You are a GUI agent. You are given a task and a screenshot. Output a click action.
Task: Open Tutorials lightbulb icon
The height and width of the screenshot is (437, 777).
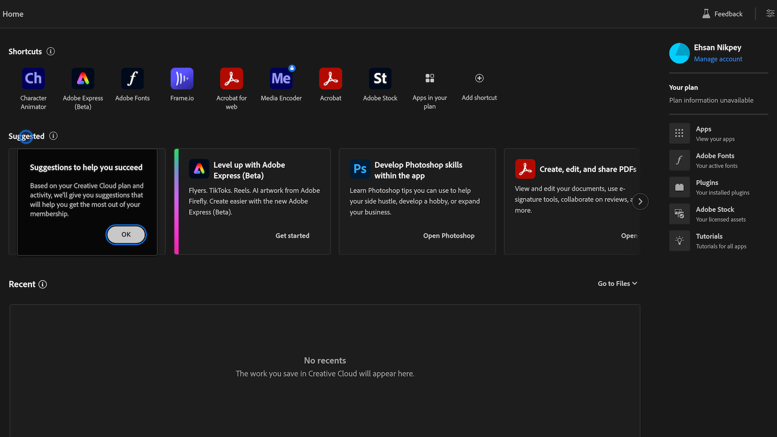[679, 241]
